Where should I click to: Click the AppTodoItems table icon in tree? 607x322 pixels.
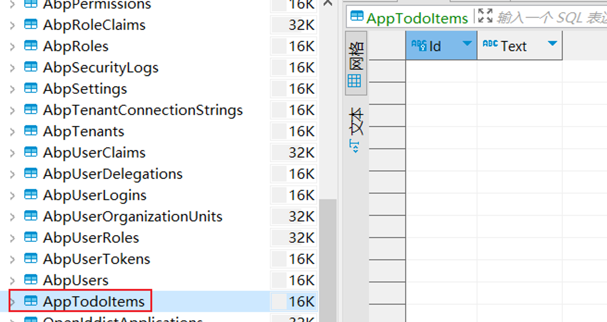coord(31,302)
